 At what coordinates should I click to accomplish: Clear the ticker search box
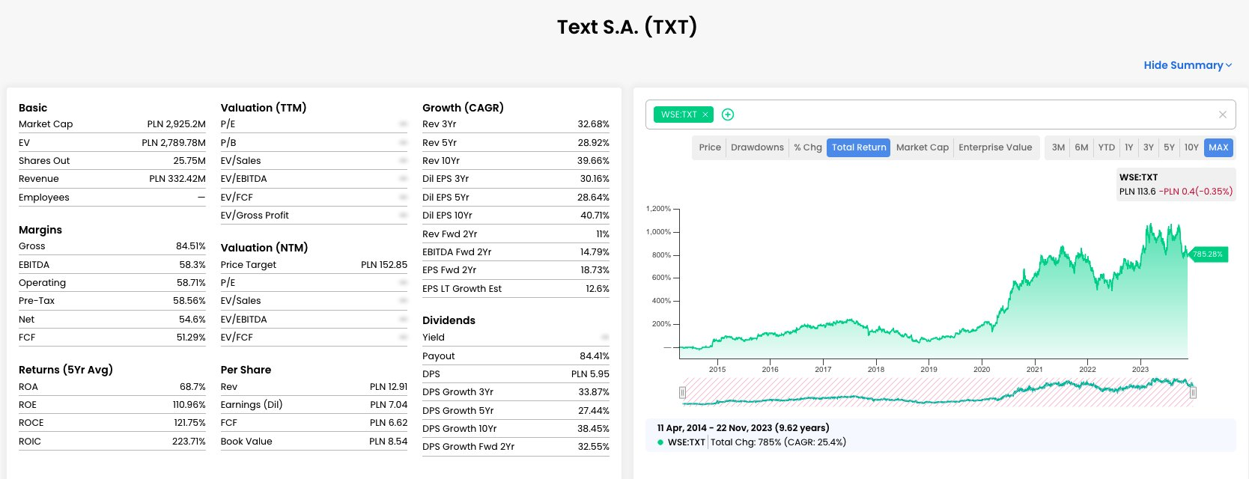pyautogui.click(x=1223, y=115)
